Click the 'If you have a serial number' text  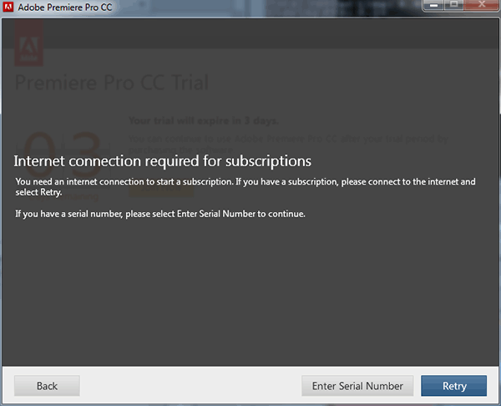click(160, 214)
